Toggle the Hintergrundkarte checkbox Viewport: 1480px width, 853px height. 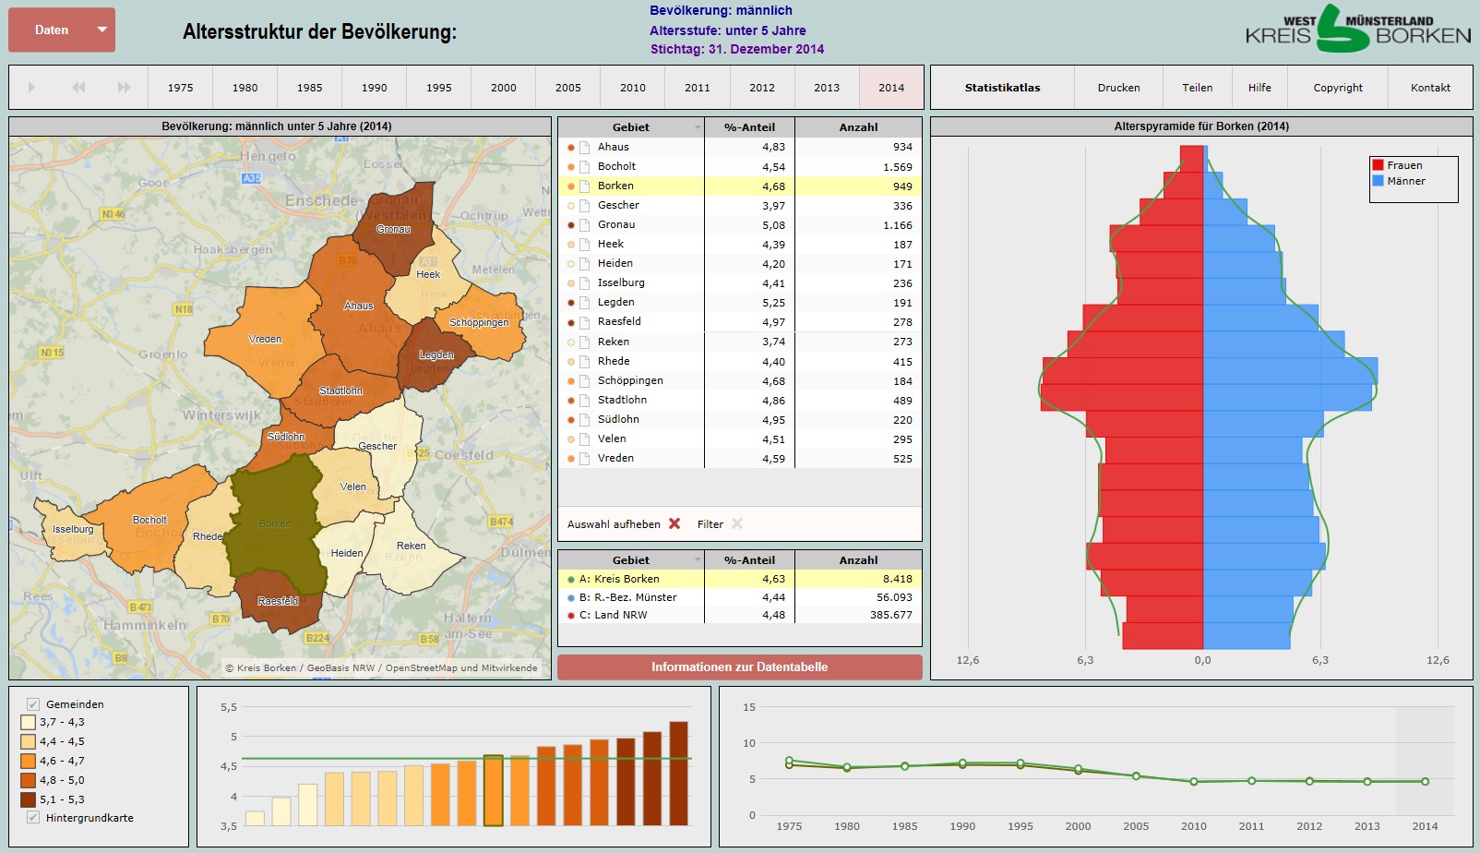pos(33,818)
